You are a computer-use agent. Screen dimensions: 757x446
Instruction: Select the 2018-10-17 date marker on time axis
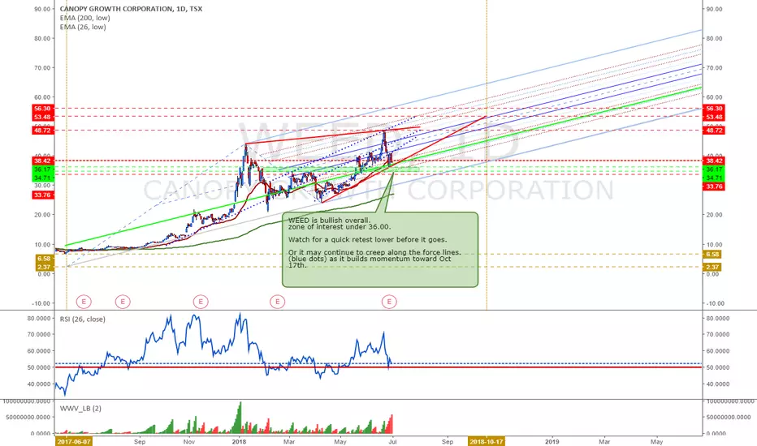[x=487, y=441]
